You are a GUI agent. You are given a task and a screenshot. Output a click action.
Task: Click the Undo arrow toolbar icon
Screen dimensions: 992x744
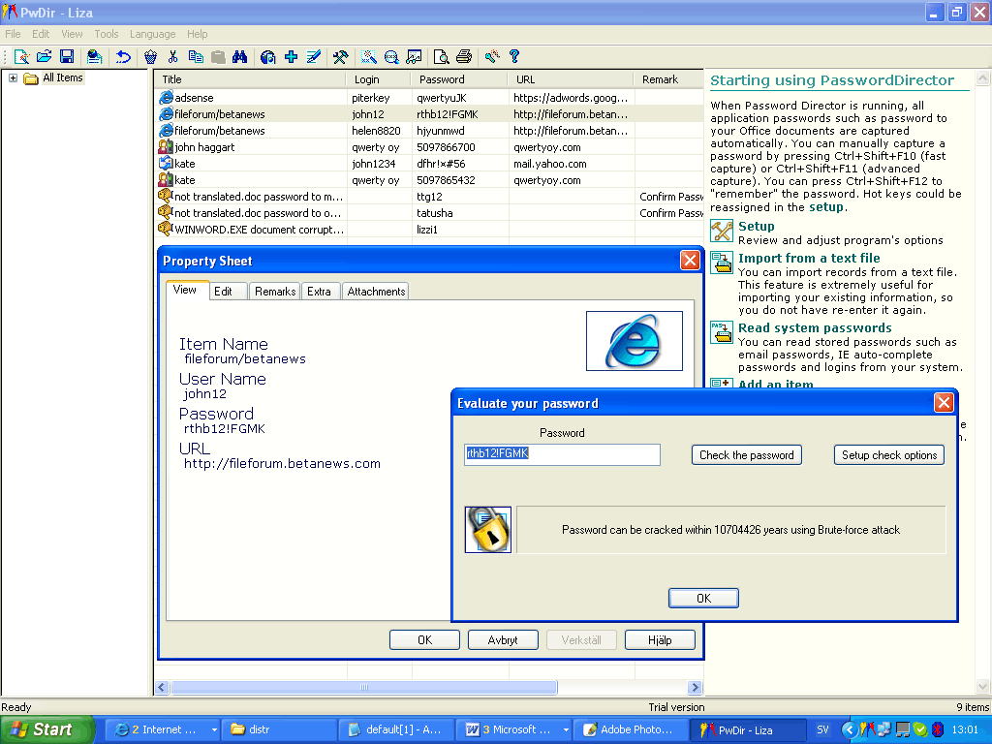(123, 57)
